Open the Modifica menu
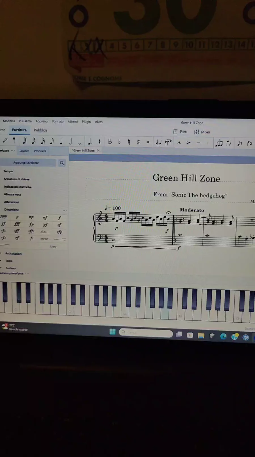The width and height of the screenshot is (255, 457). point(9,121)
